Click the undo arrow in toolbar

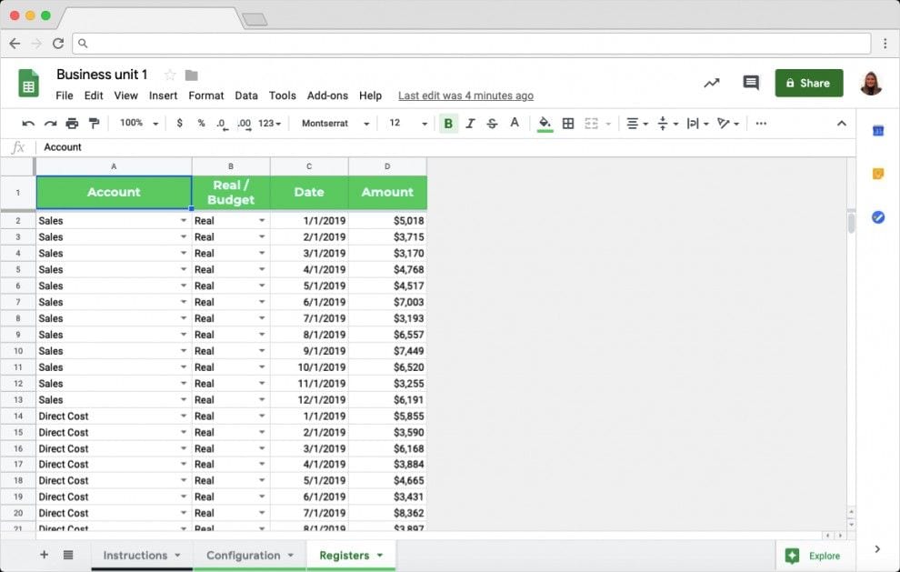(x=28, y=124)
